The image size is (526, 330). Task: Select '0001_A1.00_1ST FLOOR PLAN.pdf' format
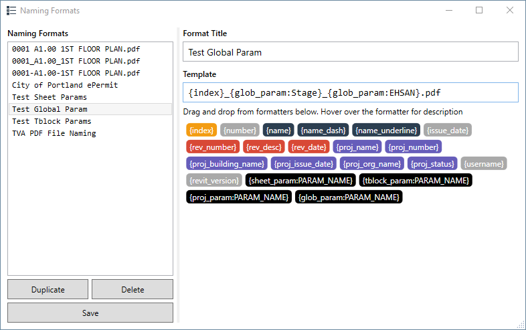[90, 61]
